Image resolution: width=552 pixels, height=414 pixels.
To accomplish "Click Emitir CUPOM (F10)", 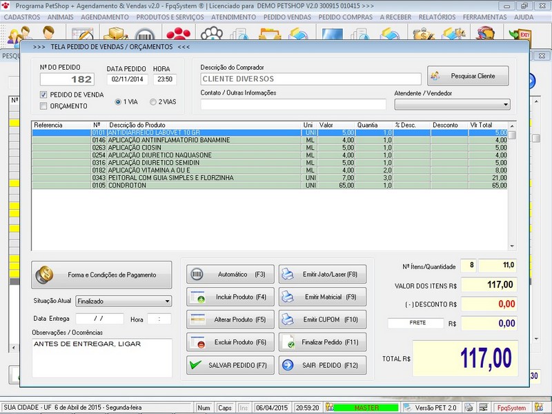I will click(322, 319).
